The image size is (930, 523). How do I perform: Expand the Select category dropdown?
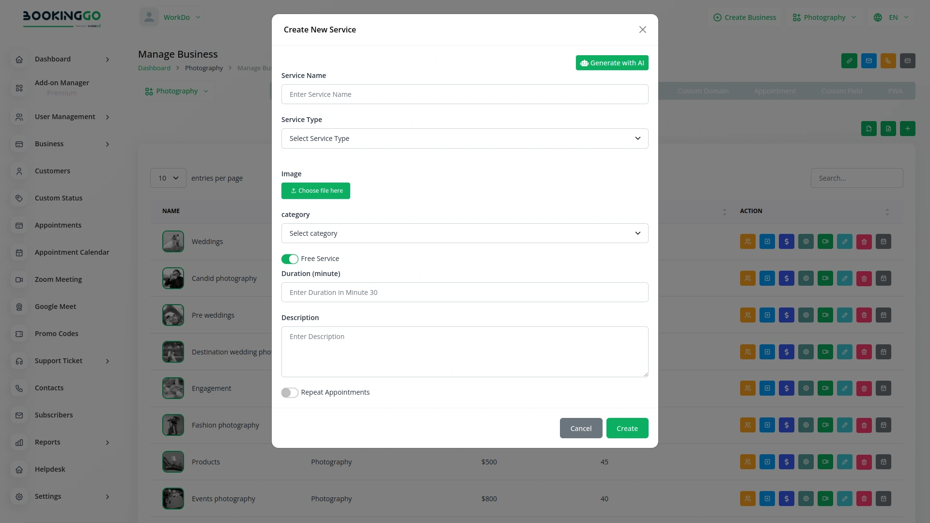[x=465, y=233]
